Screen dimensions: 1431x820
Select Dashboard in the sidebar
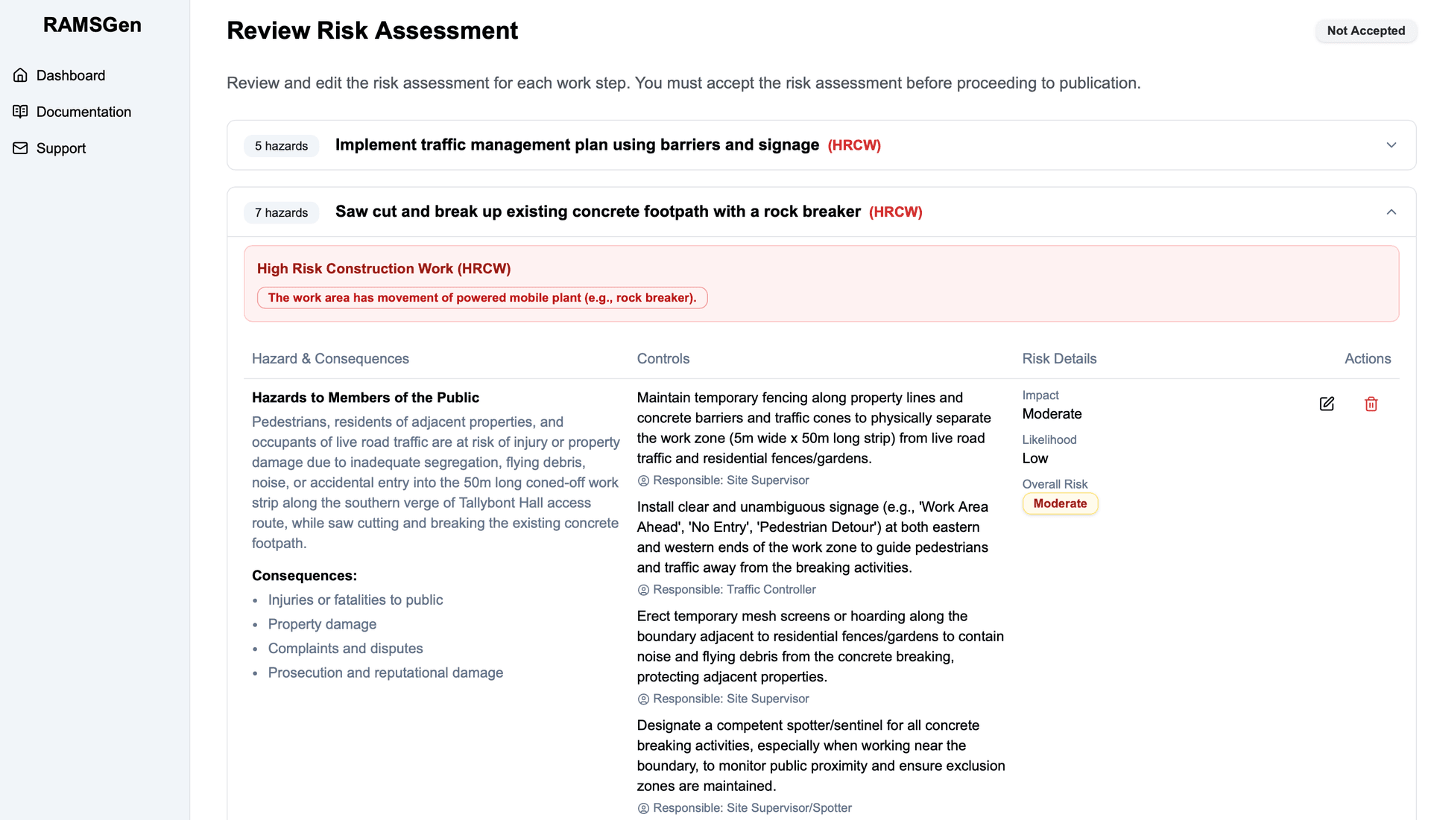click(70, 74)
